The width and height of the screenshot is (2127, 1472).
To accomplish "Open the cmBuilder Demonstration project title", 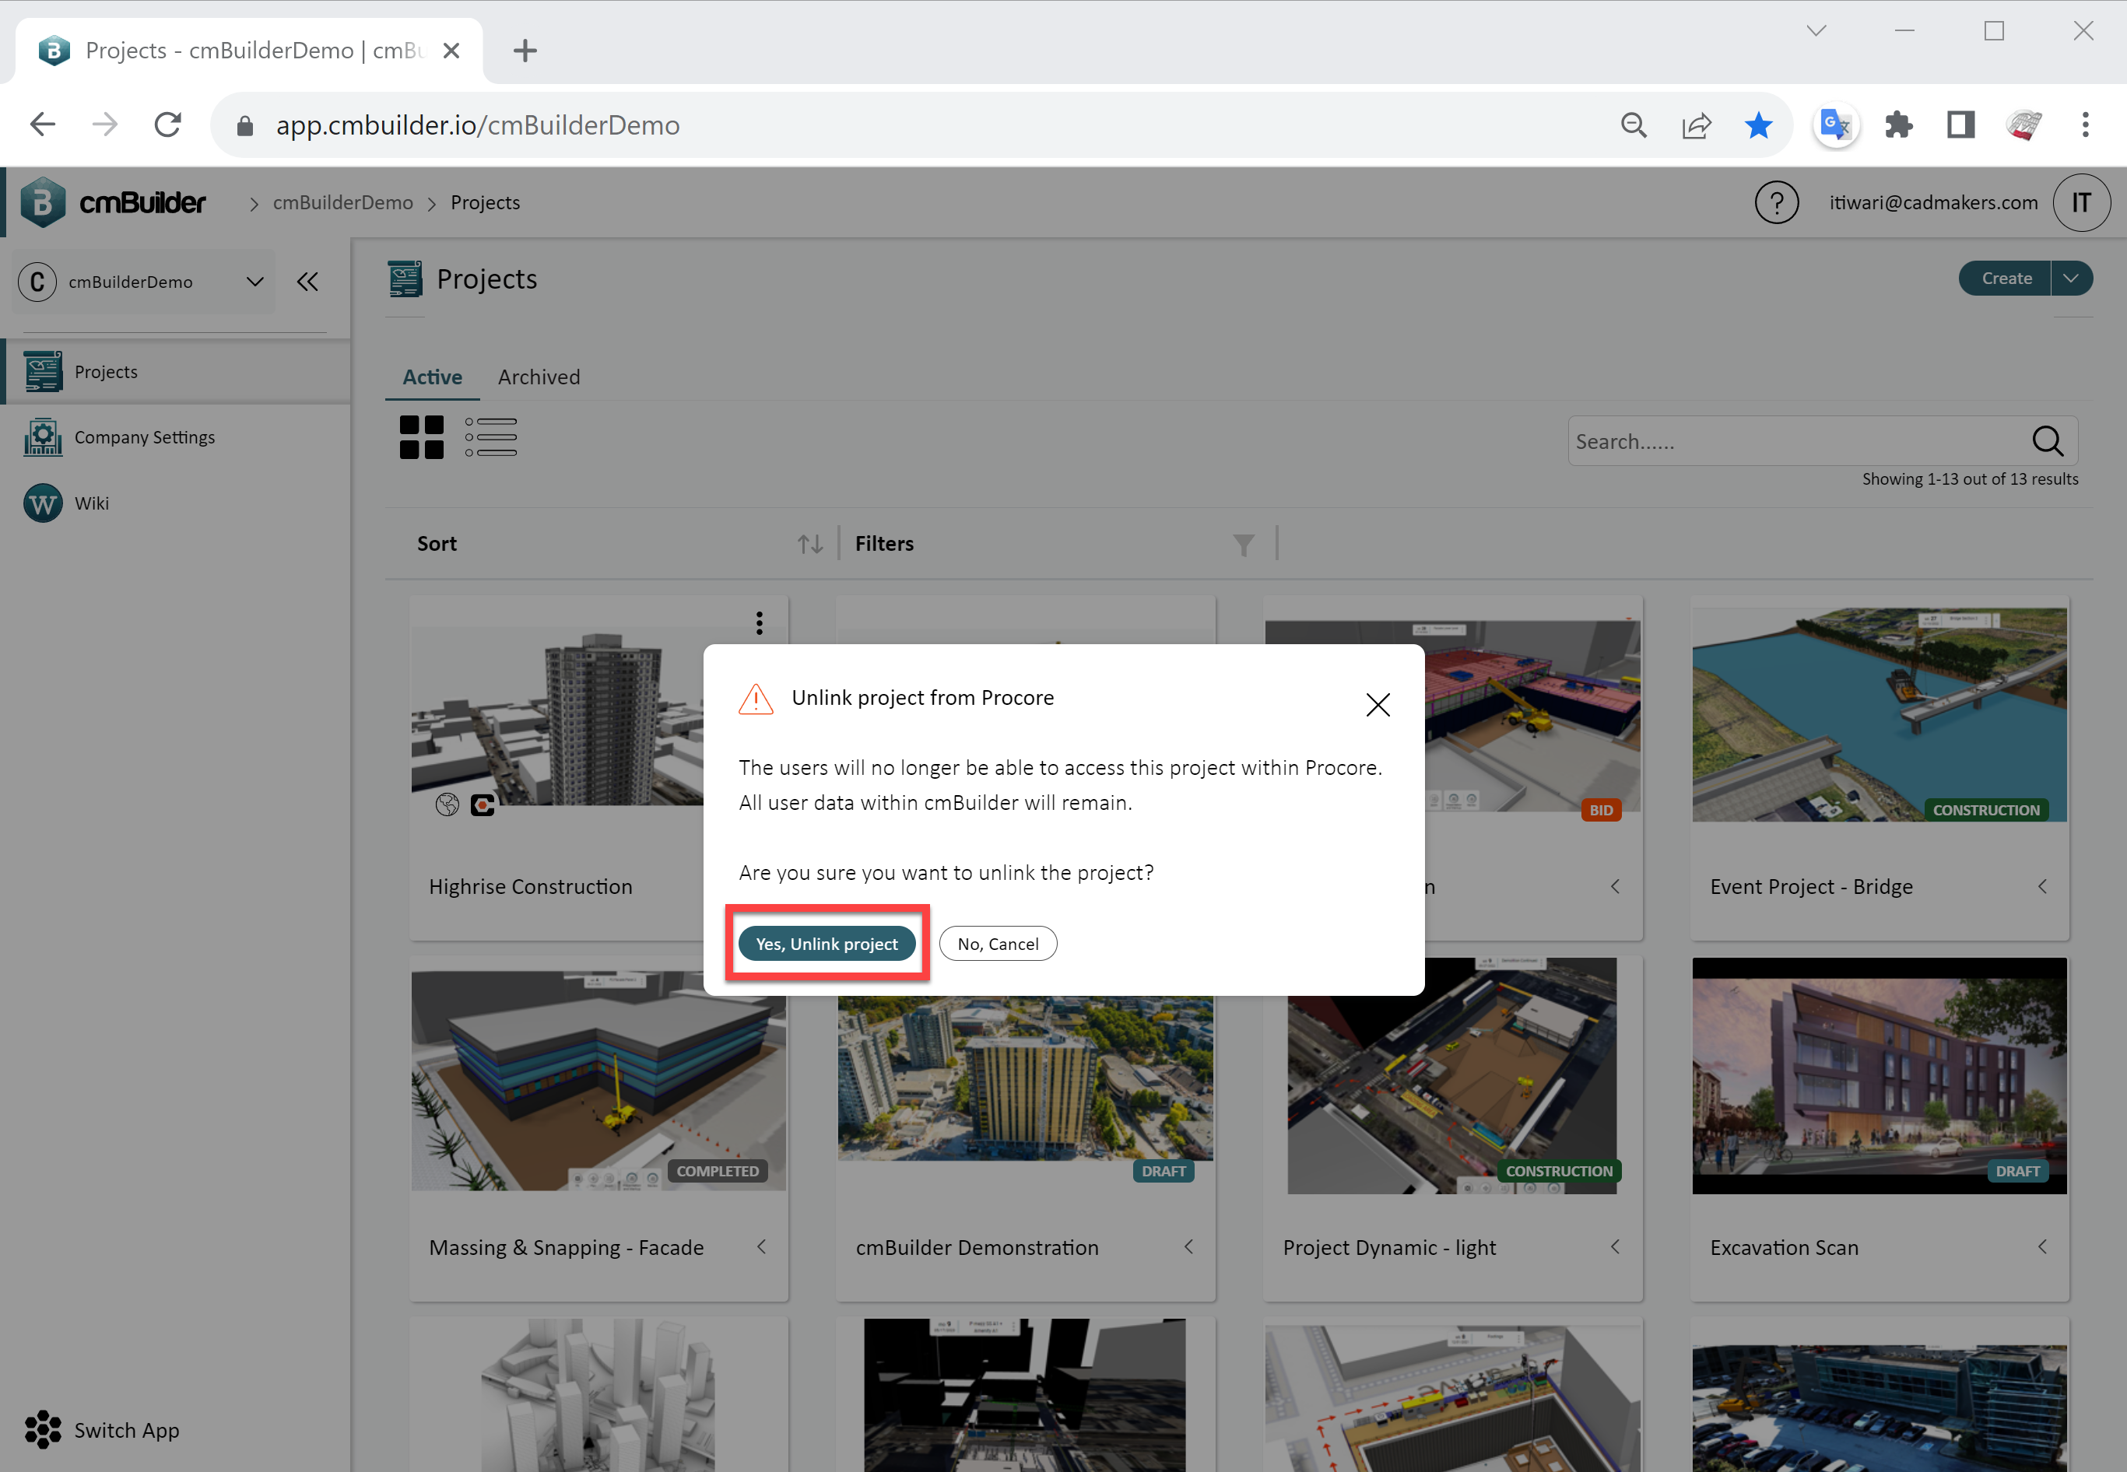I will pyautogui.click(x=977, y=1248).
